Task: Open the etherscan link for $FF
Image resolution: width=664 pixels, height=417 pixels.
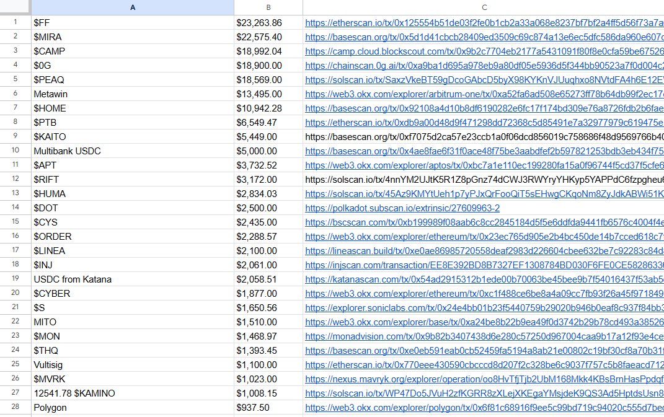Action: click(x=484, y=23)
